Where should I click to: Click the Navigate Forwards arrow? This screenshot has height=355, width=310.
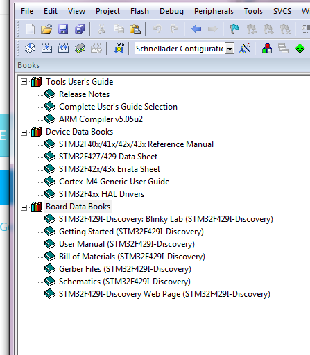[x=213, y=29]
